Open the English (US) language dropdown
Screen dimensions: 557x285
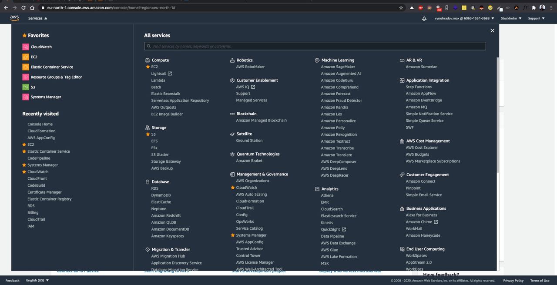(x=37, y=281)
